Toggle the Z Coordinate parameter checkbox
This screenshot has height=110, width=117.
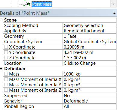tap(6, 58)
